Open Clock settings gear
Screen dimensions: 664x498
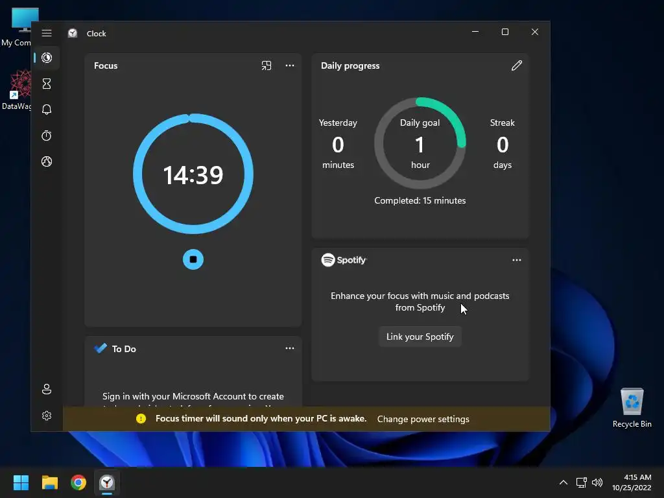[47, 416]
